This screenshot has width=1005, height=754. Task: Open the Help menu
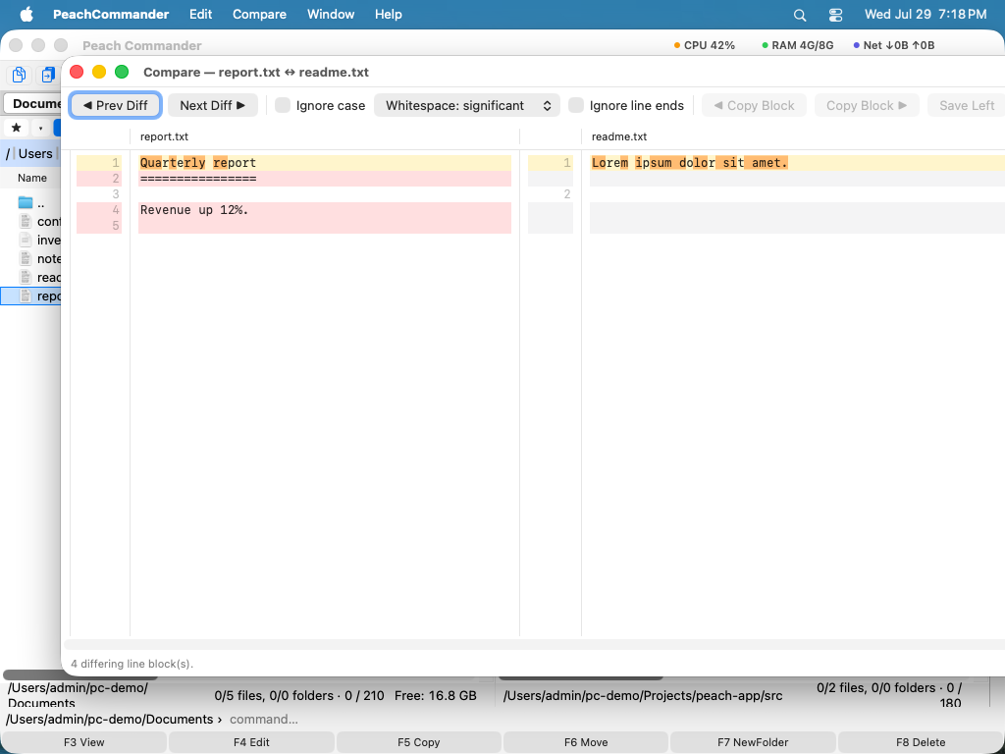(389, 14)
